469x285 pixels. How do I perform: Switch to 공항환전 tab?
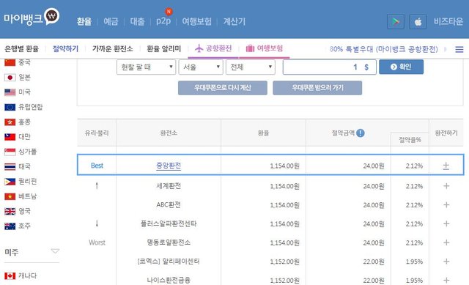[x=213, y=48]
